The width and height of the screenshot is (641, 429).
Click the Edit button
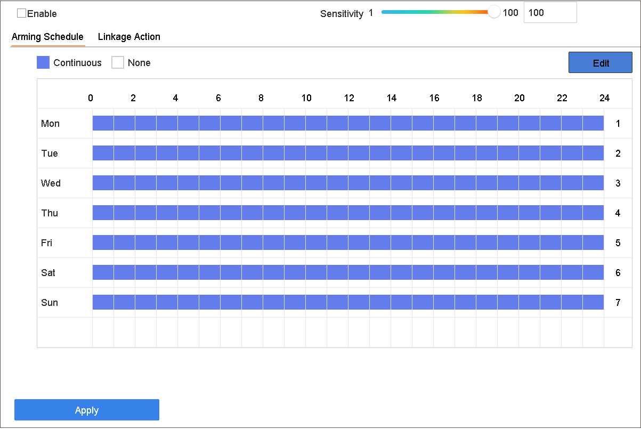point(601,62)
